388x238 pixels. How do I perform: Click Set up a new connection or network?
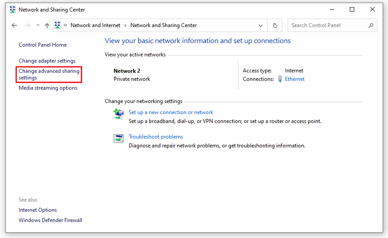(x=171, y=112)
